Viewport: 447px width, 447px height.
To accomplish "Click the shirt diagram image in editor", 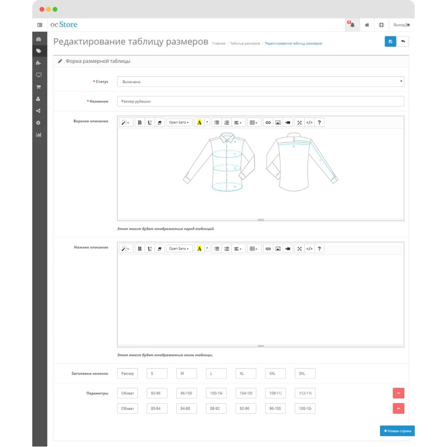I will (x=260, y=162).
